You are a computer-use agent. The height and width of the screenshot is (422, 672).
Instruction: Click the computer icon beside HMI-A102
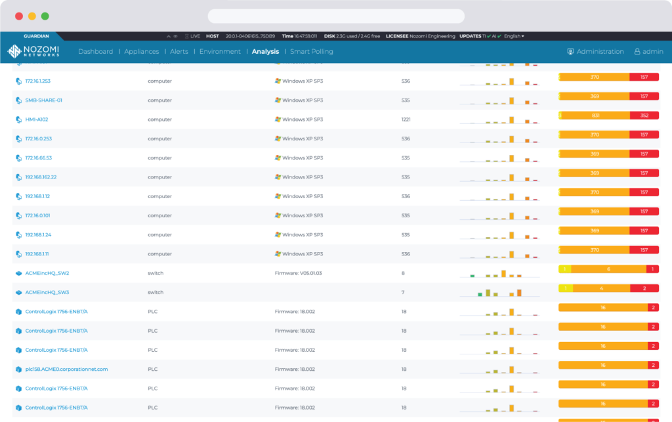[x=18, y=119]
